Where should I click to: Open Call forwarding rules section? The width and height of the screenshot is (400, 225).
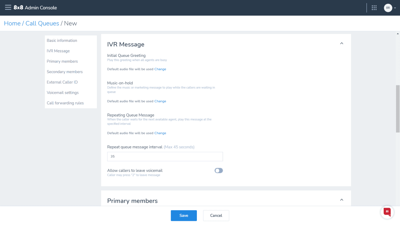pyautogui.click(x=65, y=103)
